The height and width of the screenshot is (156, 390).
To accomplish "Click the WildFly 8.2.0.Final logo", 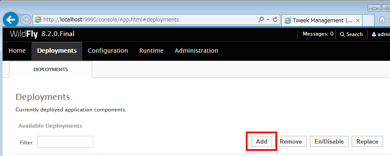I will (x=42, y=34).
